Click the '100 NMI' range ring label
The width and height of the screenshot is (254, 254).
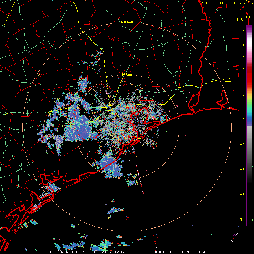(127, 22)
